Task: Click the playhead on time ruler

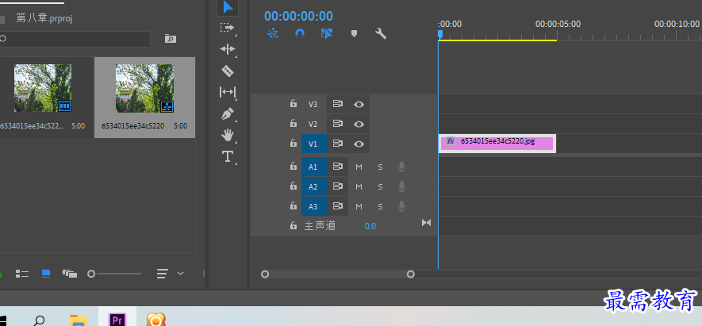Action: tap(439, 34)
